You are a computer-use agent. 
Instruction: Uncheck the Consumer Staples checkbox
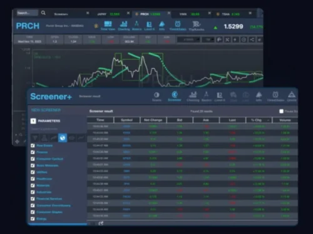click(33, 212)
